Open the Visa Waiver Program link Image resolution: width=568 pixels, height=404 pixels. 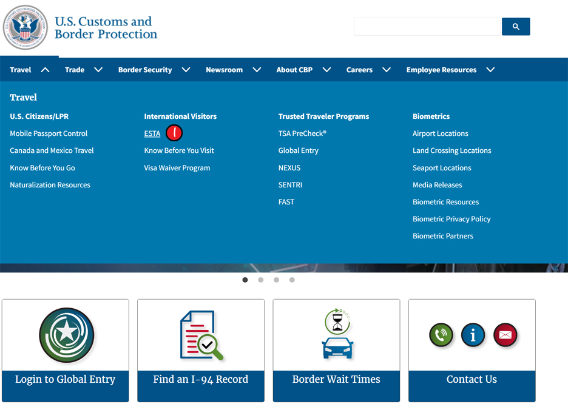coord(177,168)
